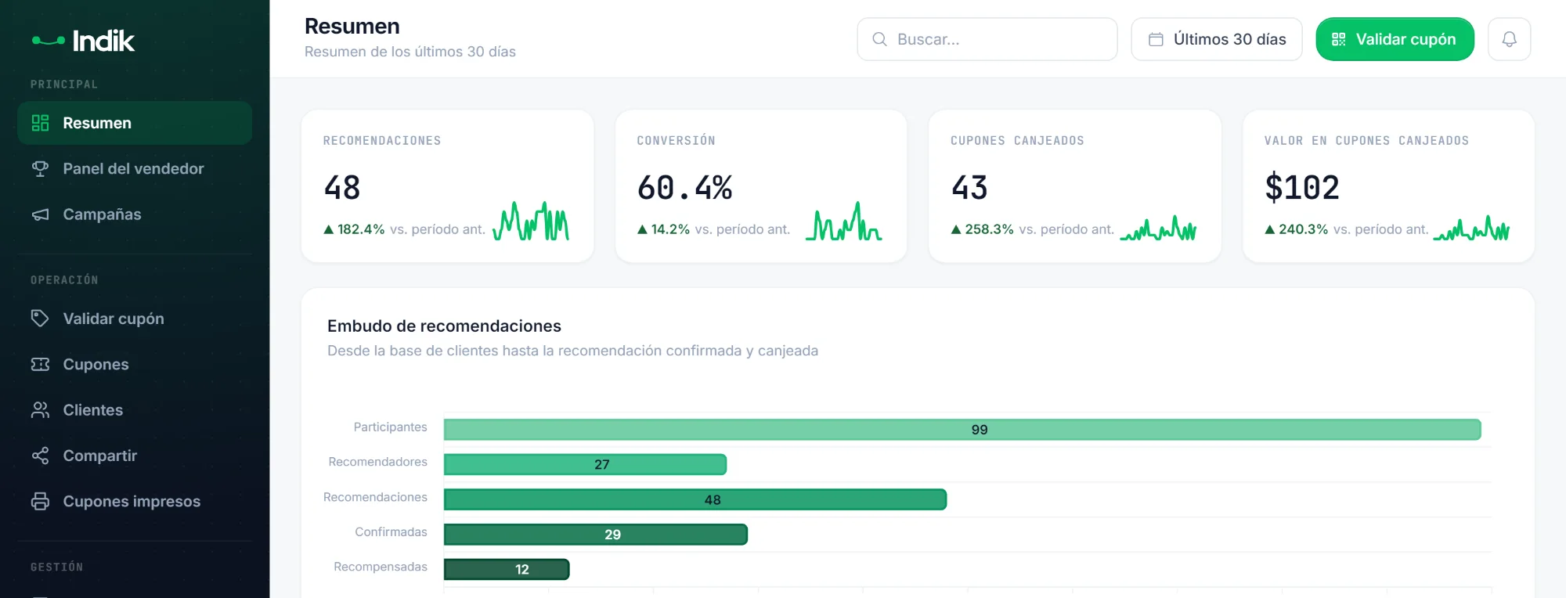Click the calendar icon in date selector
This screenshot has width=1566, height=598.
pos(1156,39)
